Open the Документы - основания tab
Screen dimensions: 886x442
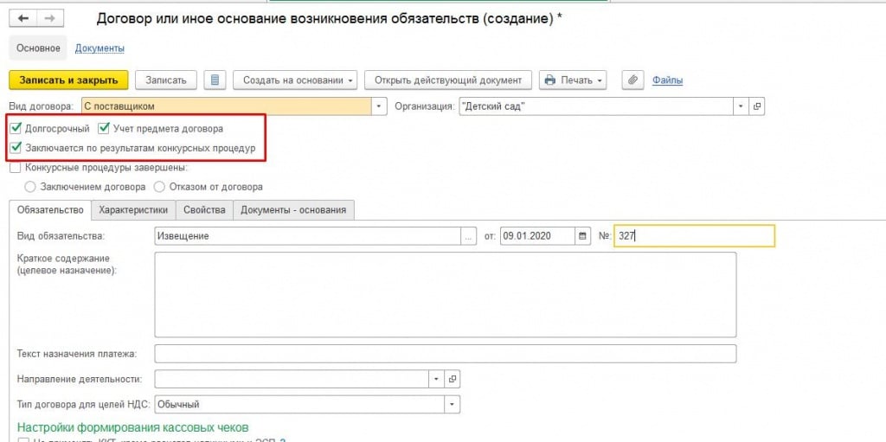coord(293,210)
